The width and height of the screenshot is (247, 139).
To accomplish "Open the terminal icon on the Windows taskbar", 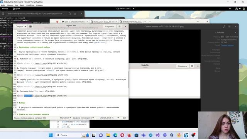I will 94,135.
